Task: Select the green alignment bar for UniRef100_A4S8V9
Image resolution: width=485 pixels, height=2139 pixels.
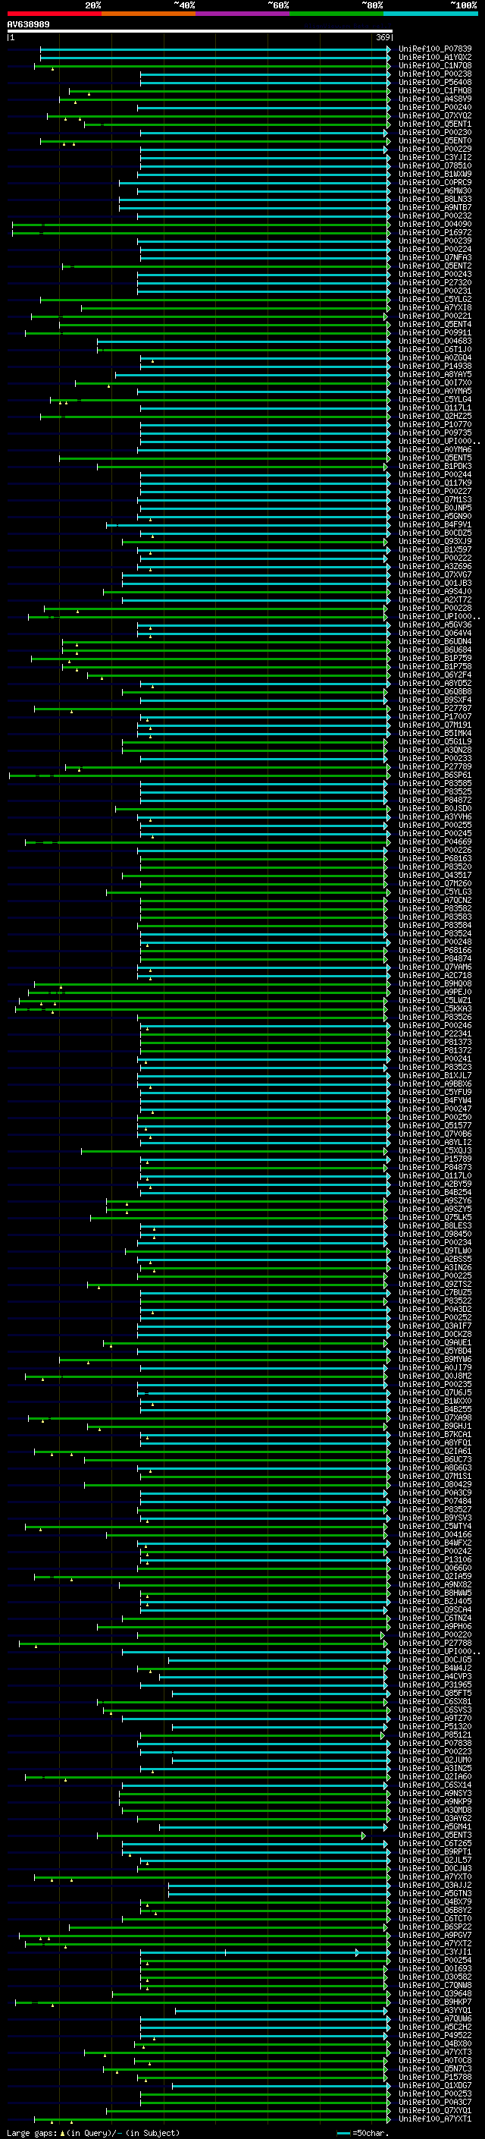Action: [224, 99]
